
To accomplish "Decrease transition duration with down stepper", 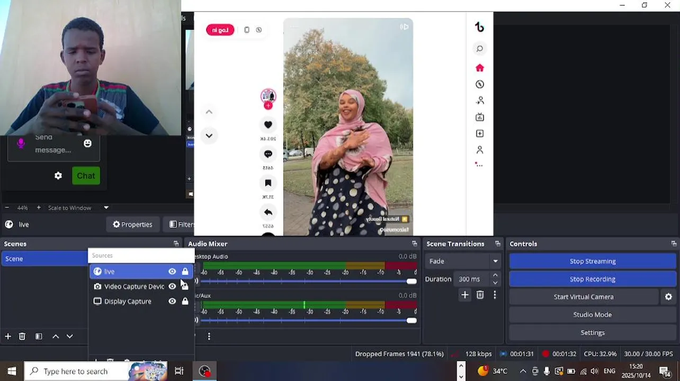I will (x=495, y=283).
